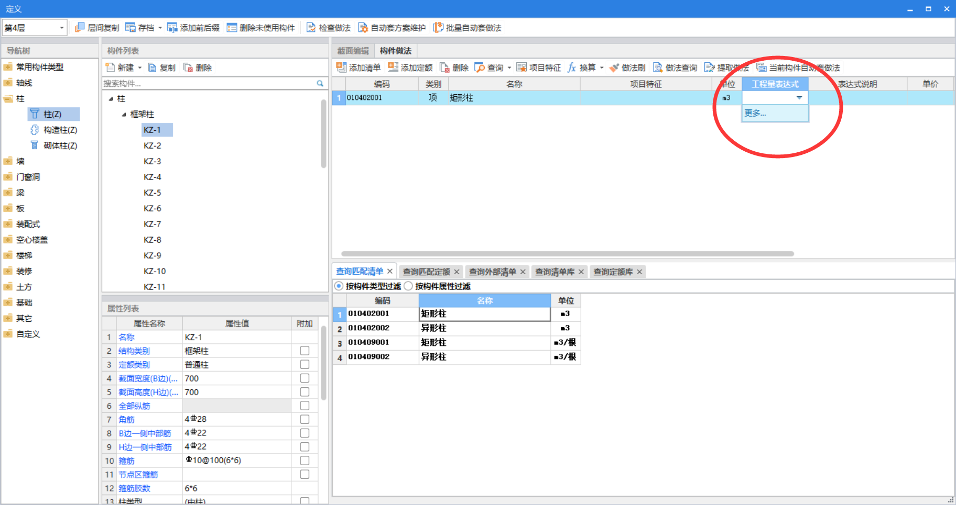Toggle 截面高度(H边) 附加 checkbox

click(305, 392)
